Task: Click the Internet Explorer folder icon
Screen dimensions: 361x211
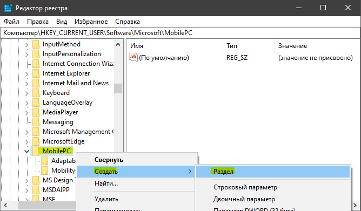Action: pos(36,73)
